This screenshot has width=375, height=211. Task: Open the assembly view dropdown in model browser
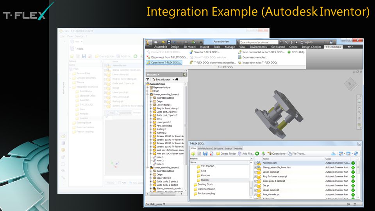pyautogui.click(x=173, y=79)
